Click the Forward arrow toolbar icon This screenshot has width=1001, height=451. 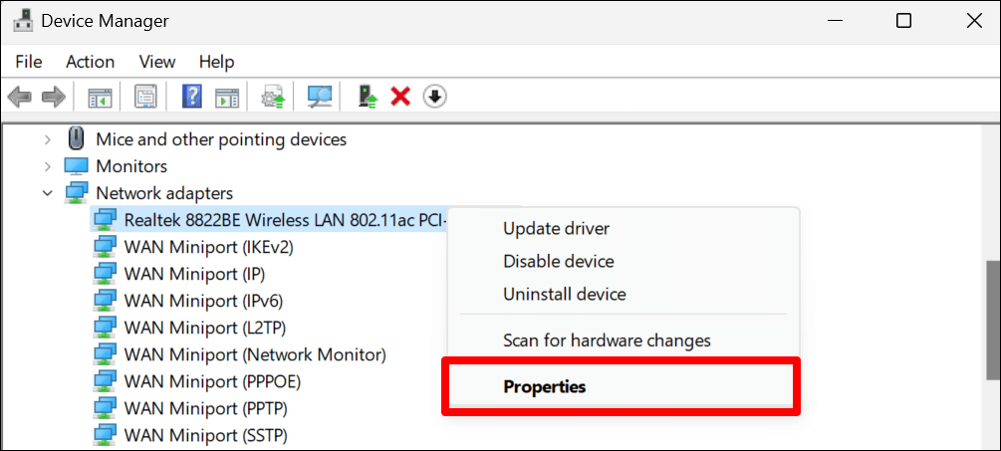[x=53, y=97]
